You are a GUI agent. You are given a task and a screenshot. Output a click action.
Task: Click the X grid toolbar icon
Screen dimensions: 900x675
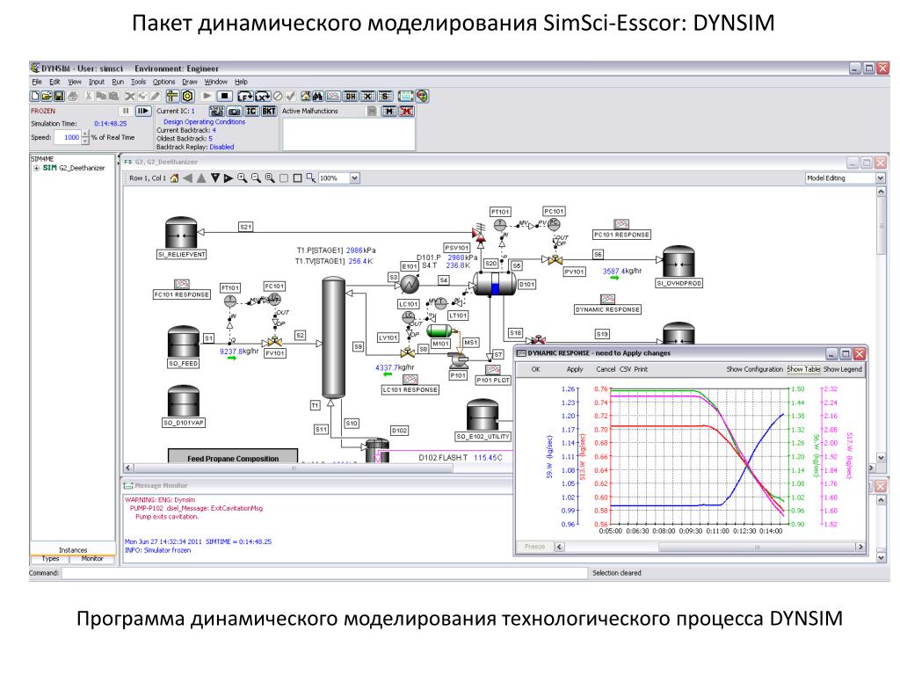click(368, 97)
